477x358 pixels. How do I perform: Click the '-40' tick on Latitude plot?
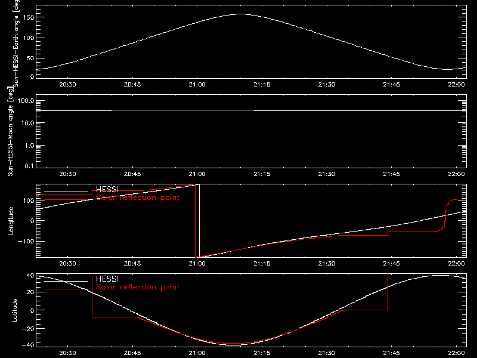coord(28,345)
